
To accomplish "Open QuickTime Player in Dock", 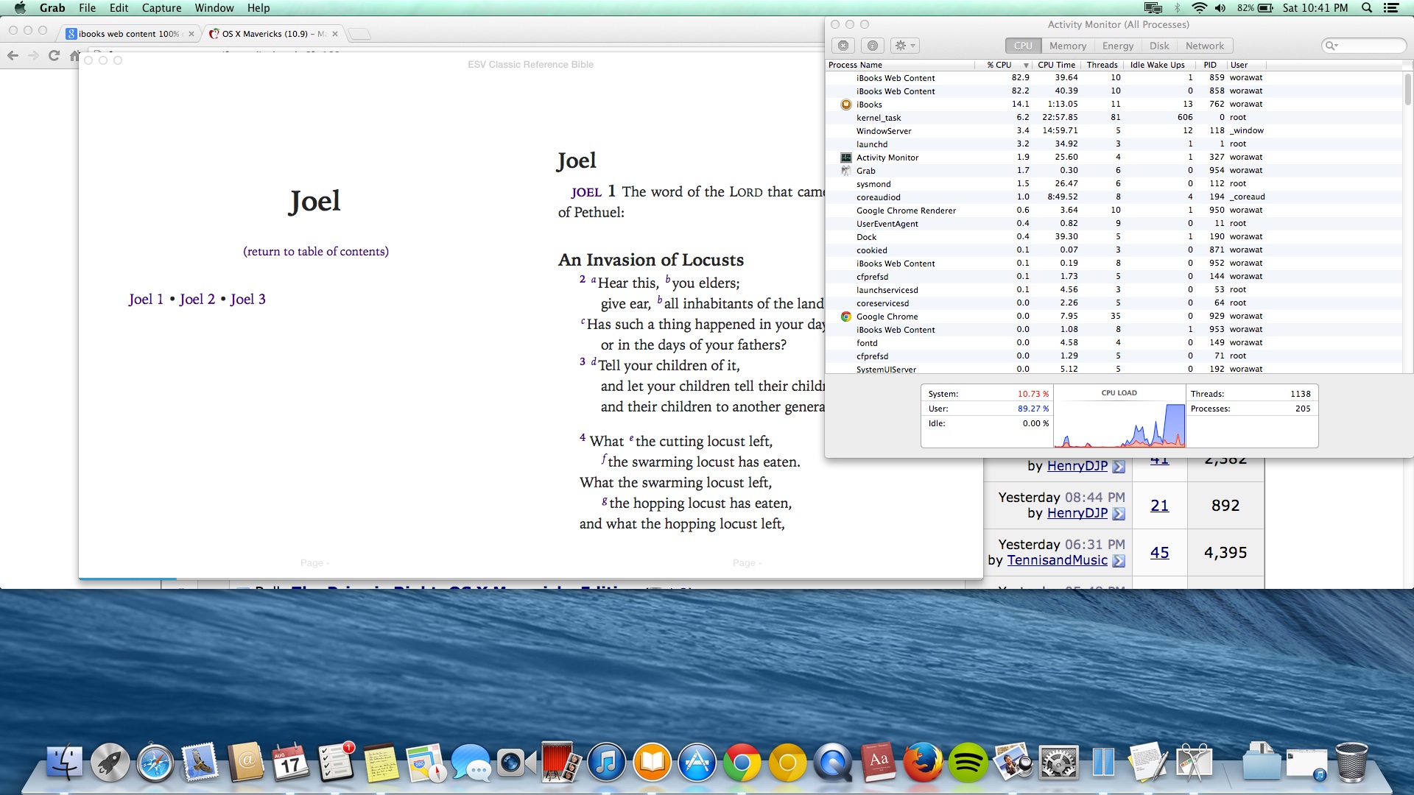I will (x=832, y=762).
